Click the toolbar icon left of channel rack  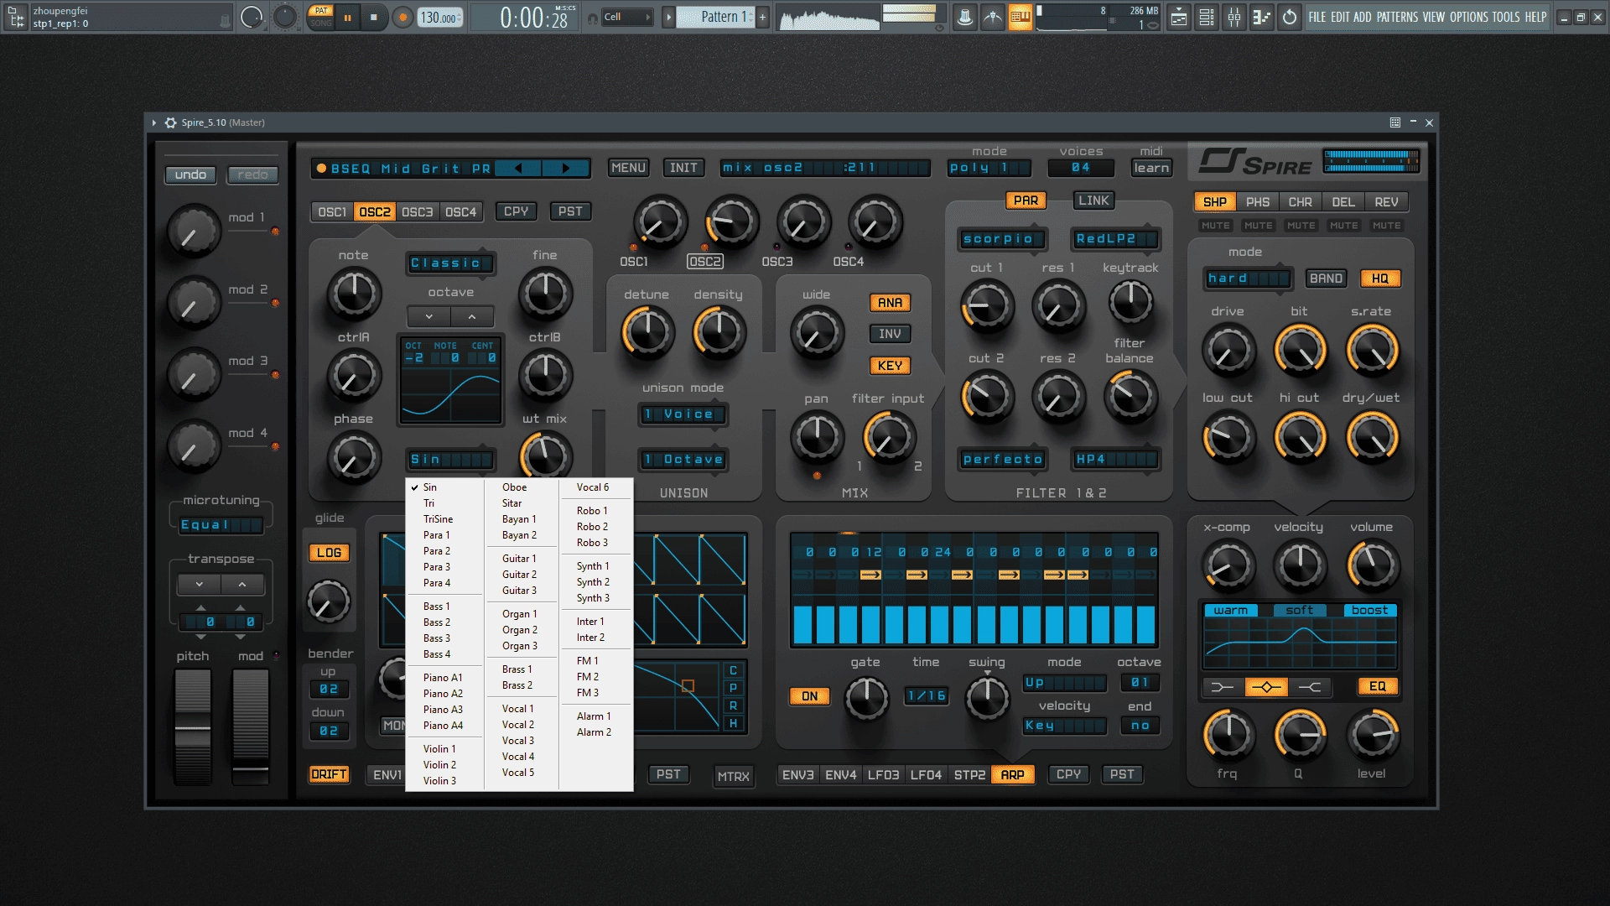1179,17
